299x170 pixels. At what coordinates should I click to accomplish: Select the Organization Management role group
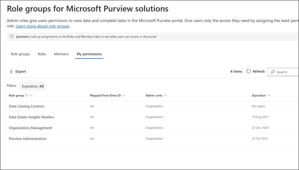click(x=30, y=128)
